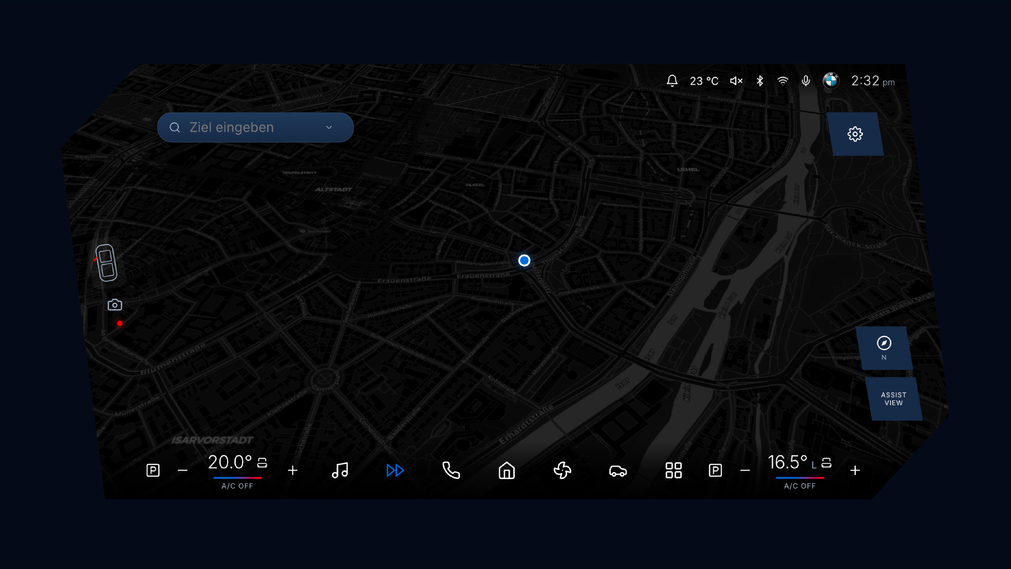Screen dimensions: 1011x569
Task: Click the Ziel eingeben search field
Action: [255, 127]
